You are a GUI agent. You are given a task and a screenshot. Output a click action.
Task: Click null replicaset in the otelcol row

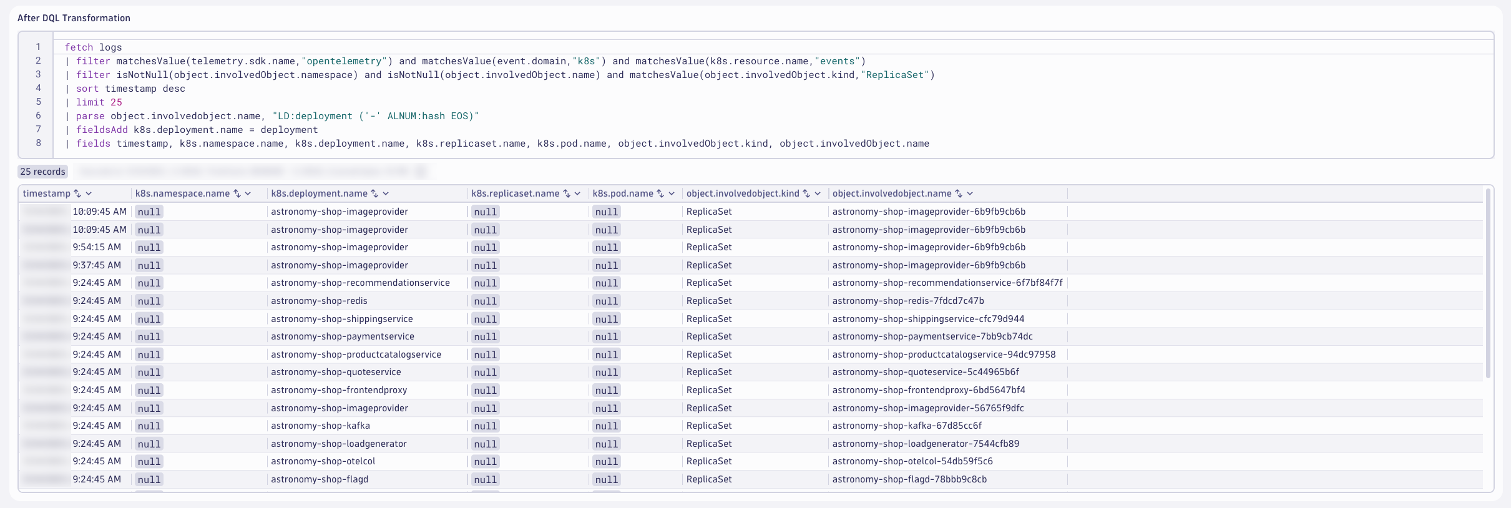pos(485,462)
